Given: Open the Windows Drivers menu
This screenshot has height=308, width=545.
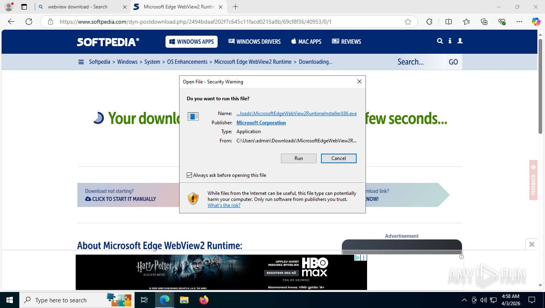Looking at the screenshot, I should coord(254,41).
